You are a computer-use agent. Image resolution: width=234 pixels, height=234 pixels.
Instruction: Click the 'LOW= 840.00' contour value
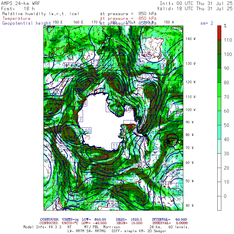point(94,219)
